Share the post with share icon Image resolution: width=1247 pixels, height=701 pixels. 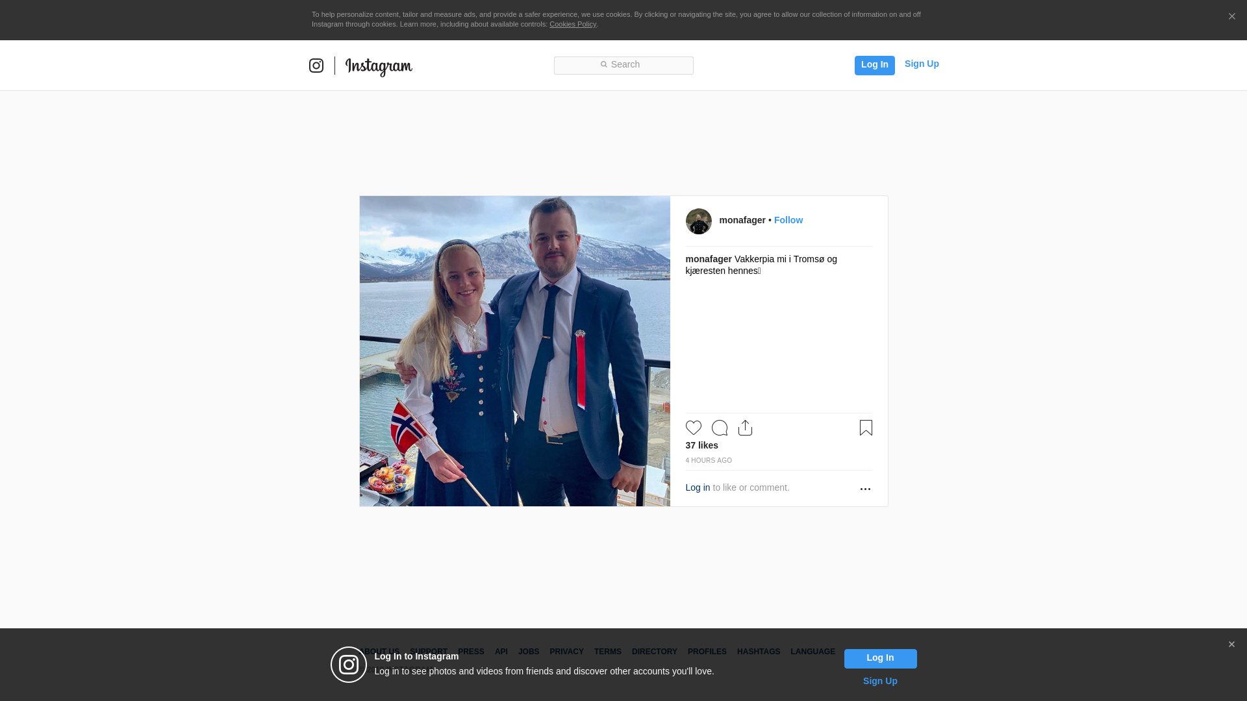point(745,428)
